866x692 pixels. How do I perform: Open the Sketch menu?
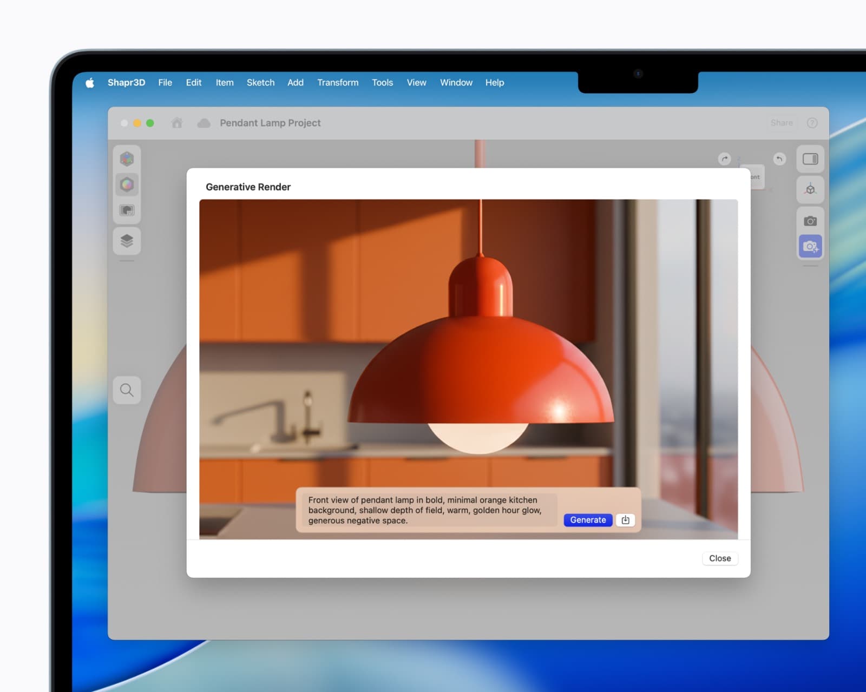pos(260,82)
